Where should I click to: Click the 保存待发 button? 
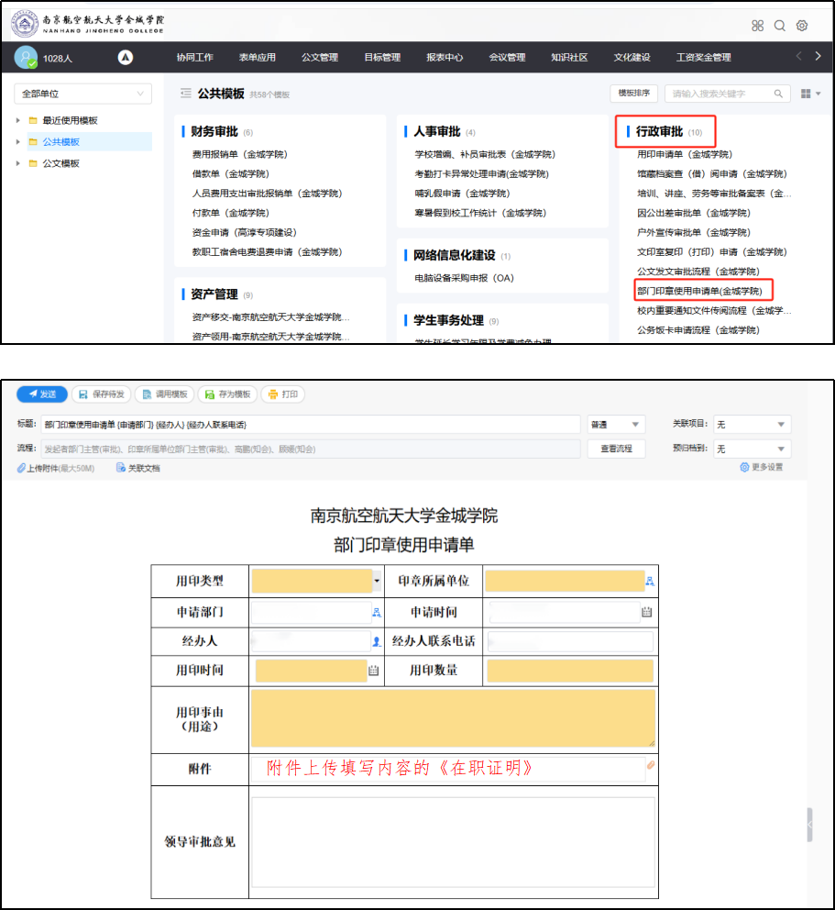coord(102,394)
